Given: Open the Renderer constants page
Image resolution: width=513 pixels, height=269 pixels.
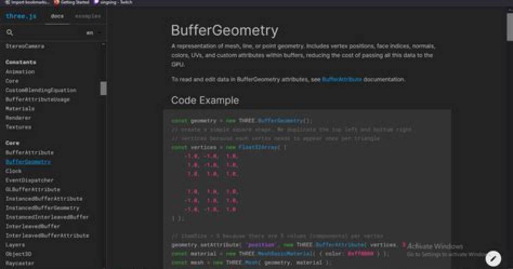Looking at the screenshot, I should coord(18,118).
